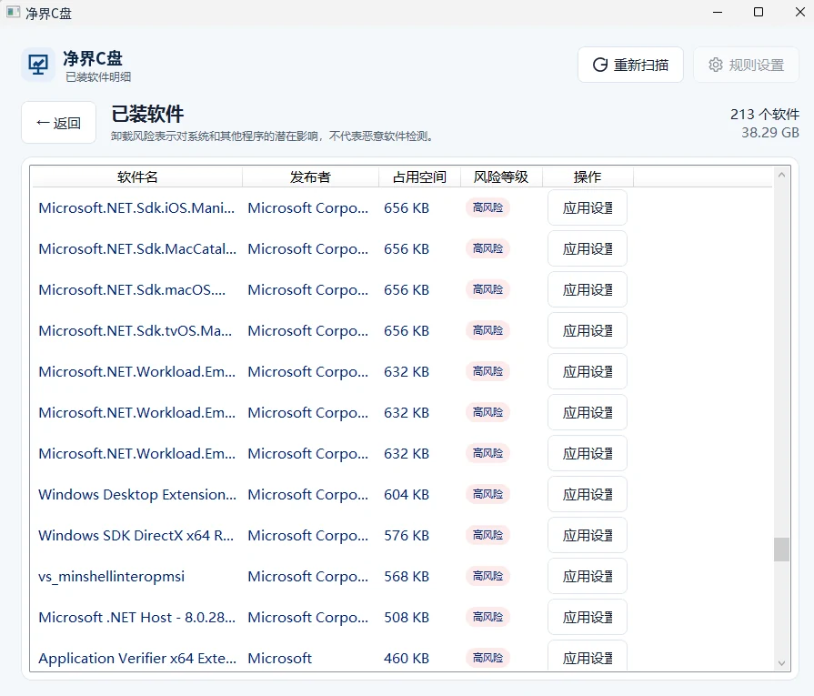This screenshot has width=814, height=696.
Task: Click 高风险 badge in Windows SDK DirectX row
Action: point(488,535)
